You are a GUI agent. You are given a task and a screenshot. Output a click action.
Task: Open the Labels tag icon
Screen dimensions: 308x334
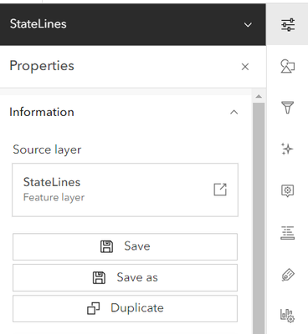pos(288,275)
